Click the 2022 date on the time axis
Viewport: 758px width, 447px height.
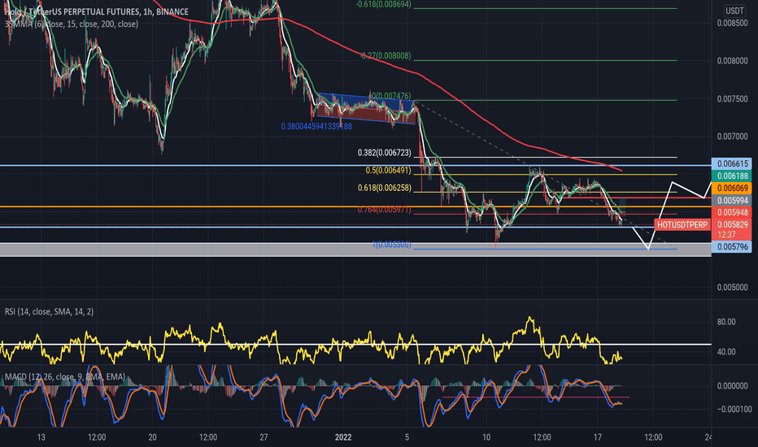click(x=343, y=437)
